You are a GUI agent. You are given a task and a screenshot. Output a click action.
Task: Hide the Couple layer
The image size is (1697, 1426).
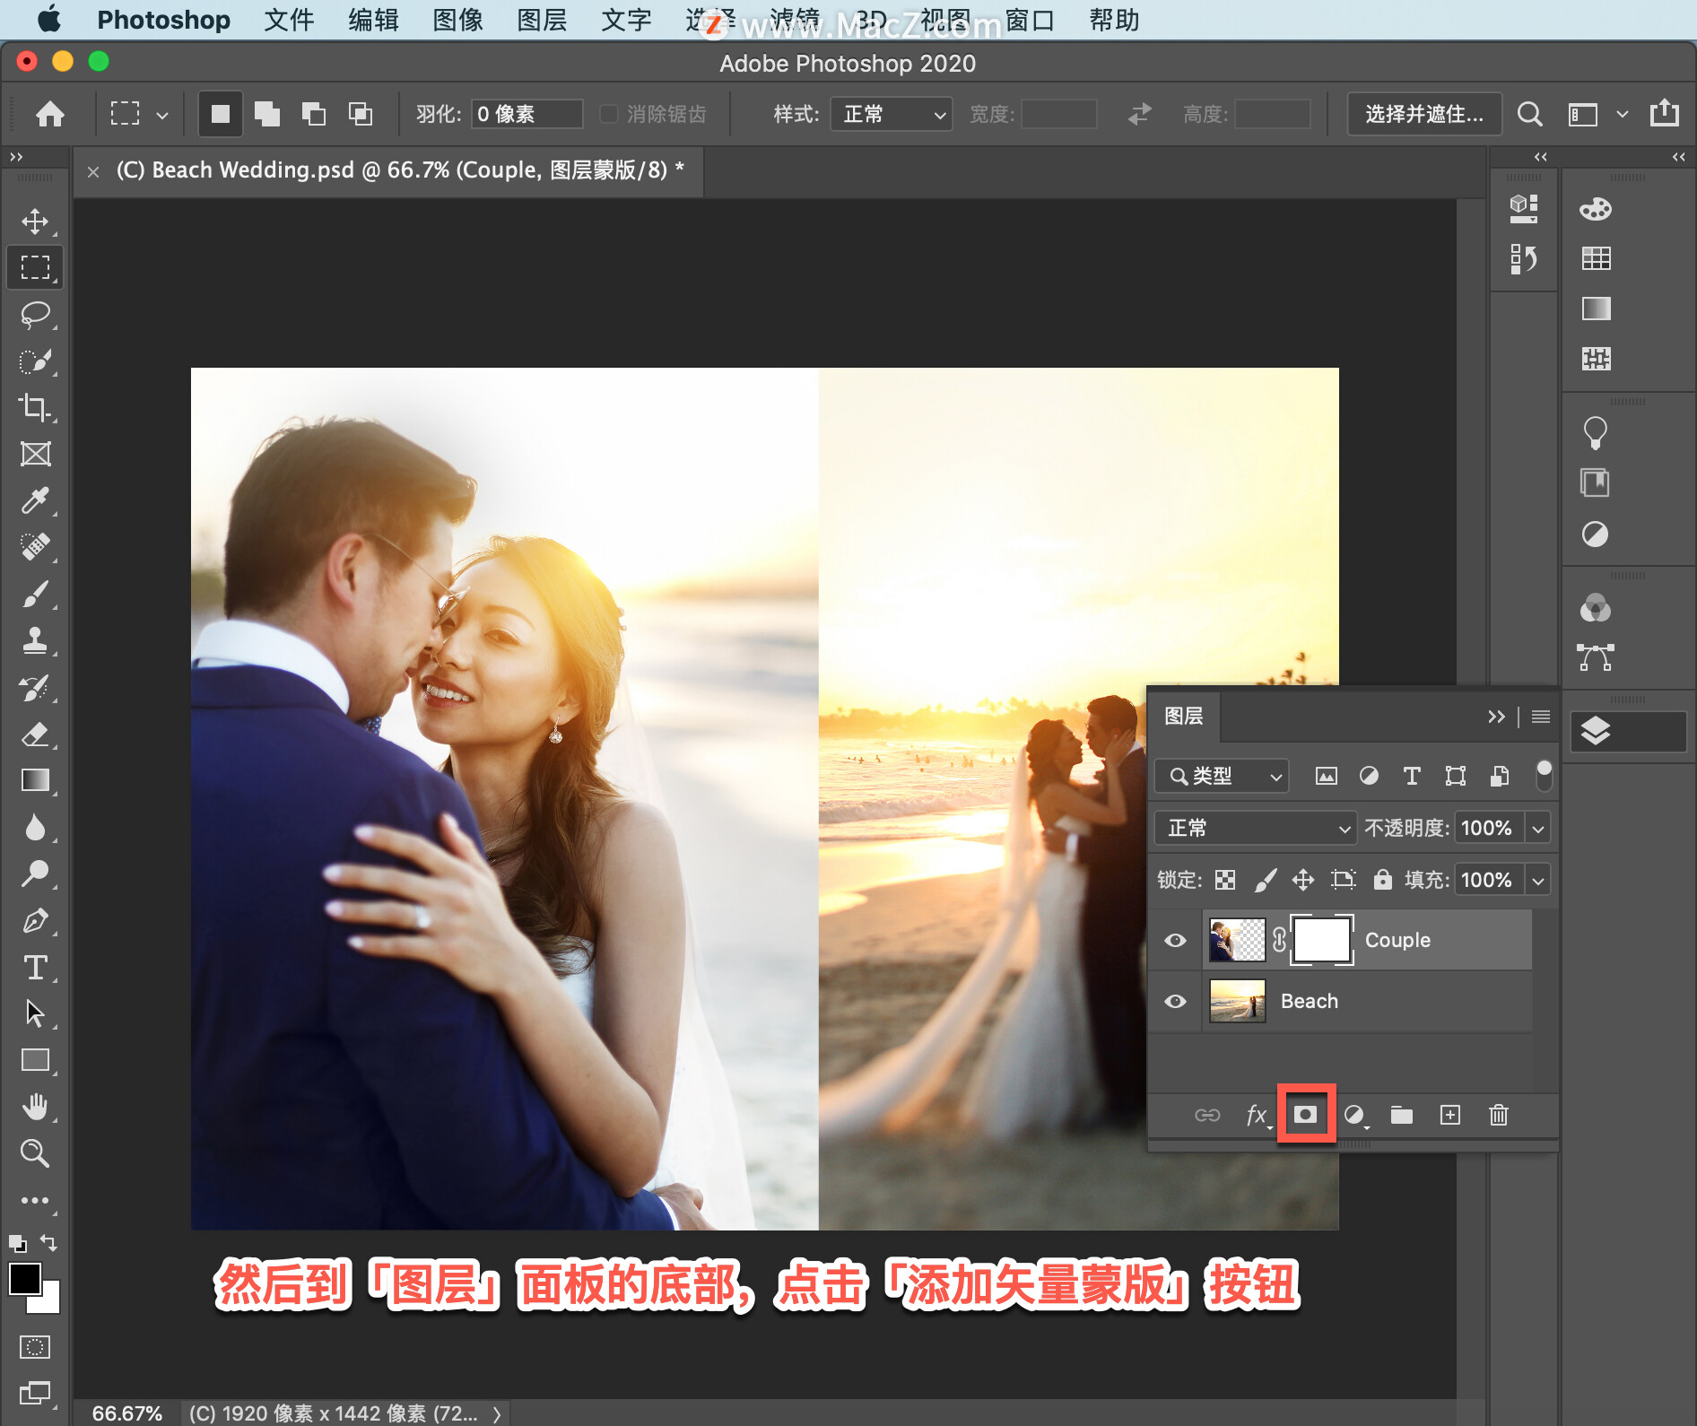click(1175, 940)
